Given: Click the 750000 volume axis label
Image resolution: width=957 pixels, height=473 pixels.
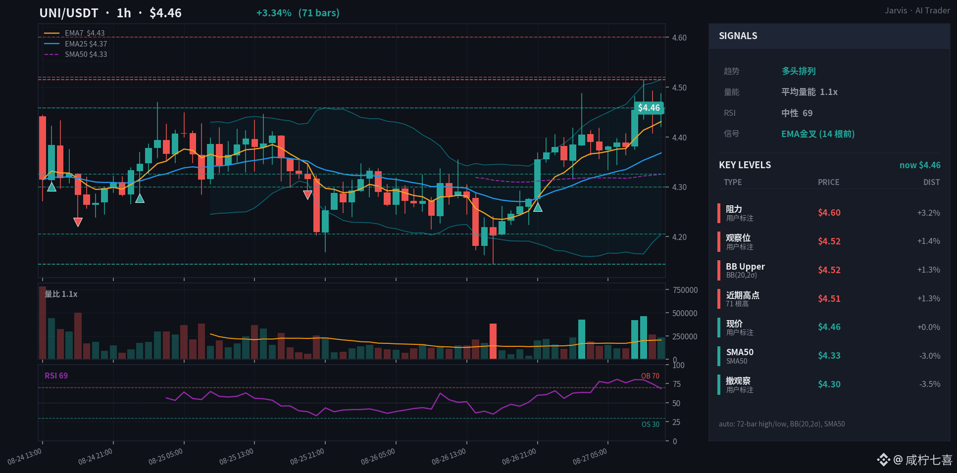Looking at the screenshot, I should (685, 290).
